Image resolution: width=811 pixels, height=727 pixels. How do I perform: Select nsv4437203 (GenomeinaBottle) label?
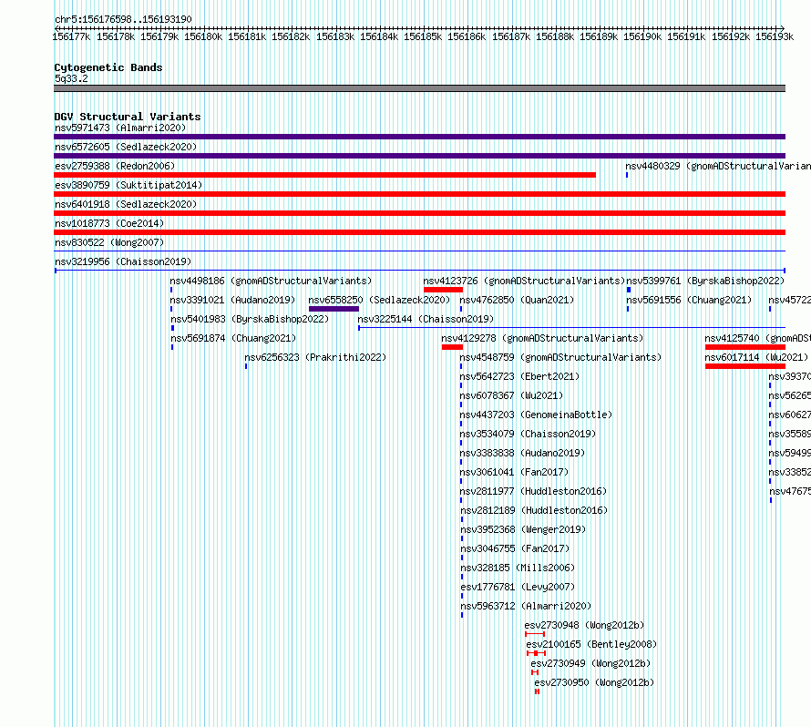[536, 415]
